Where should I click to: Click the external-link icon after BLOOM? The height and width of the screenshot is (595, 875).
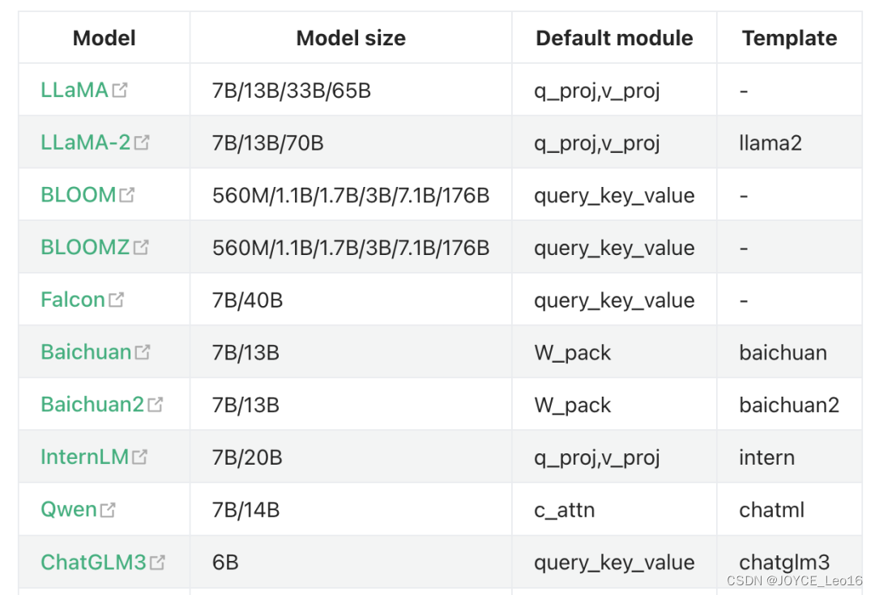coord(126,194)
